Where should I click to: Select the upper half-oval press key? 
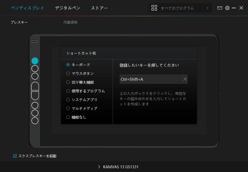(35, 86)
